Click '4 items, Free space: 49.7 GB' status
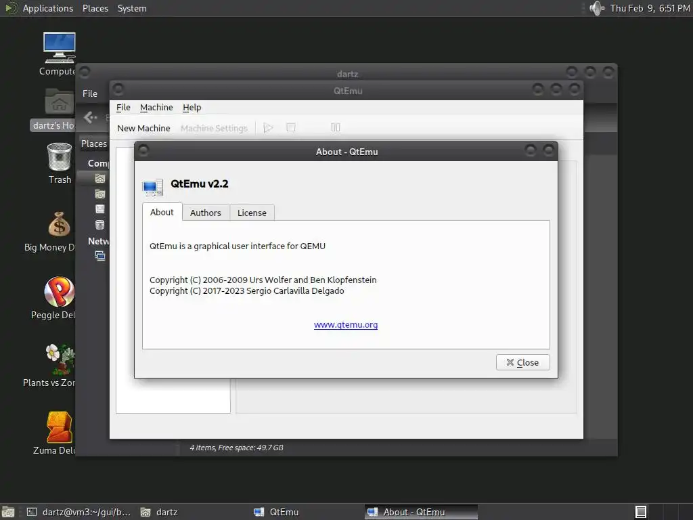The image size is (693, 520). (236, 448)
